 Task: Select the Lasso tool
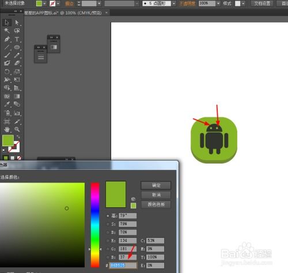tap(17, 31)
